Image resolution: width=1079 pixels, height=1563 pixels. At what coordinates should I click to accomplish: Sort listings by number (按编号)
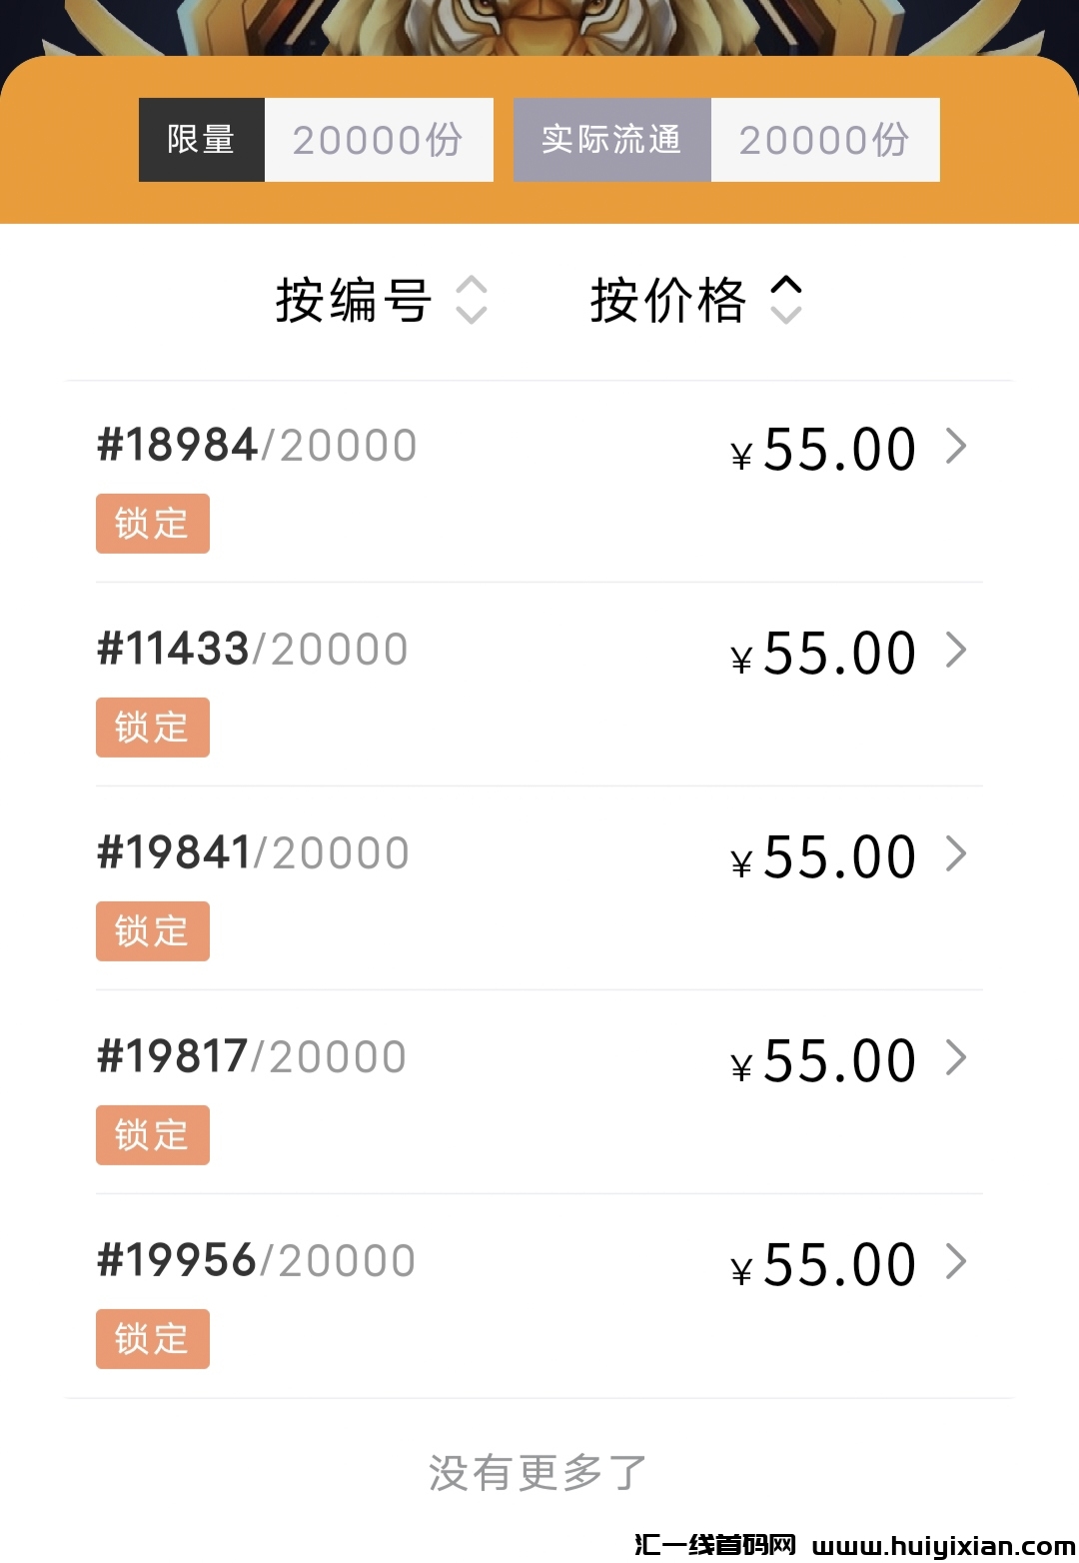click(353, 300)
